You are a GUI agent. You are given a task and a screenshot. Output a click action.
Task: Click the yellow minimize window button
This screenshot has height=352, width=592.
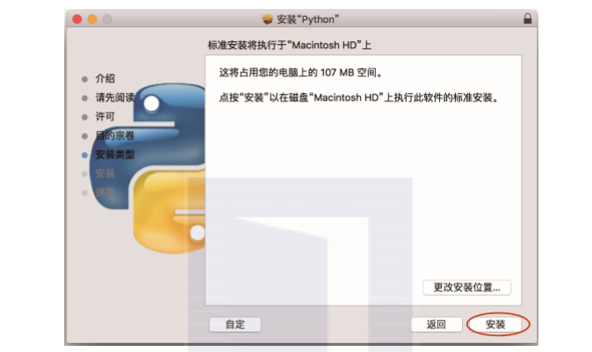(92, 19)
